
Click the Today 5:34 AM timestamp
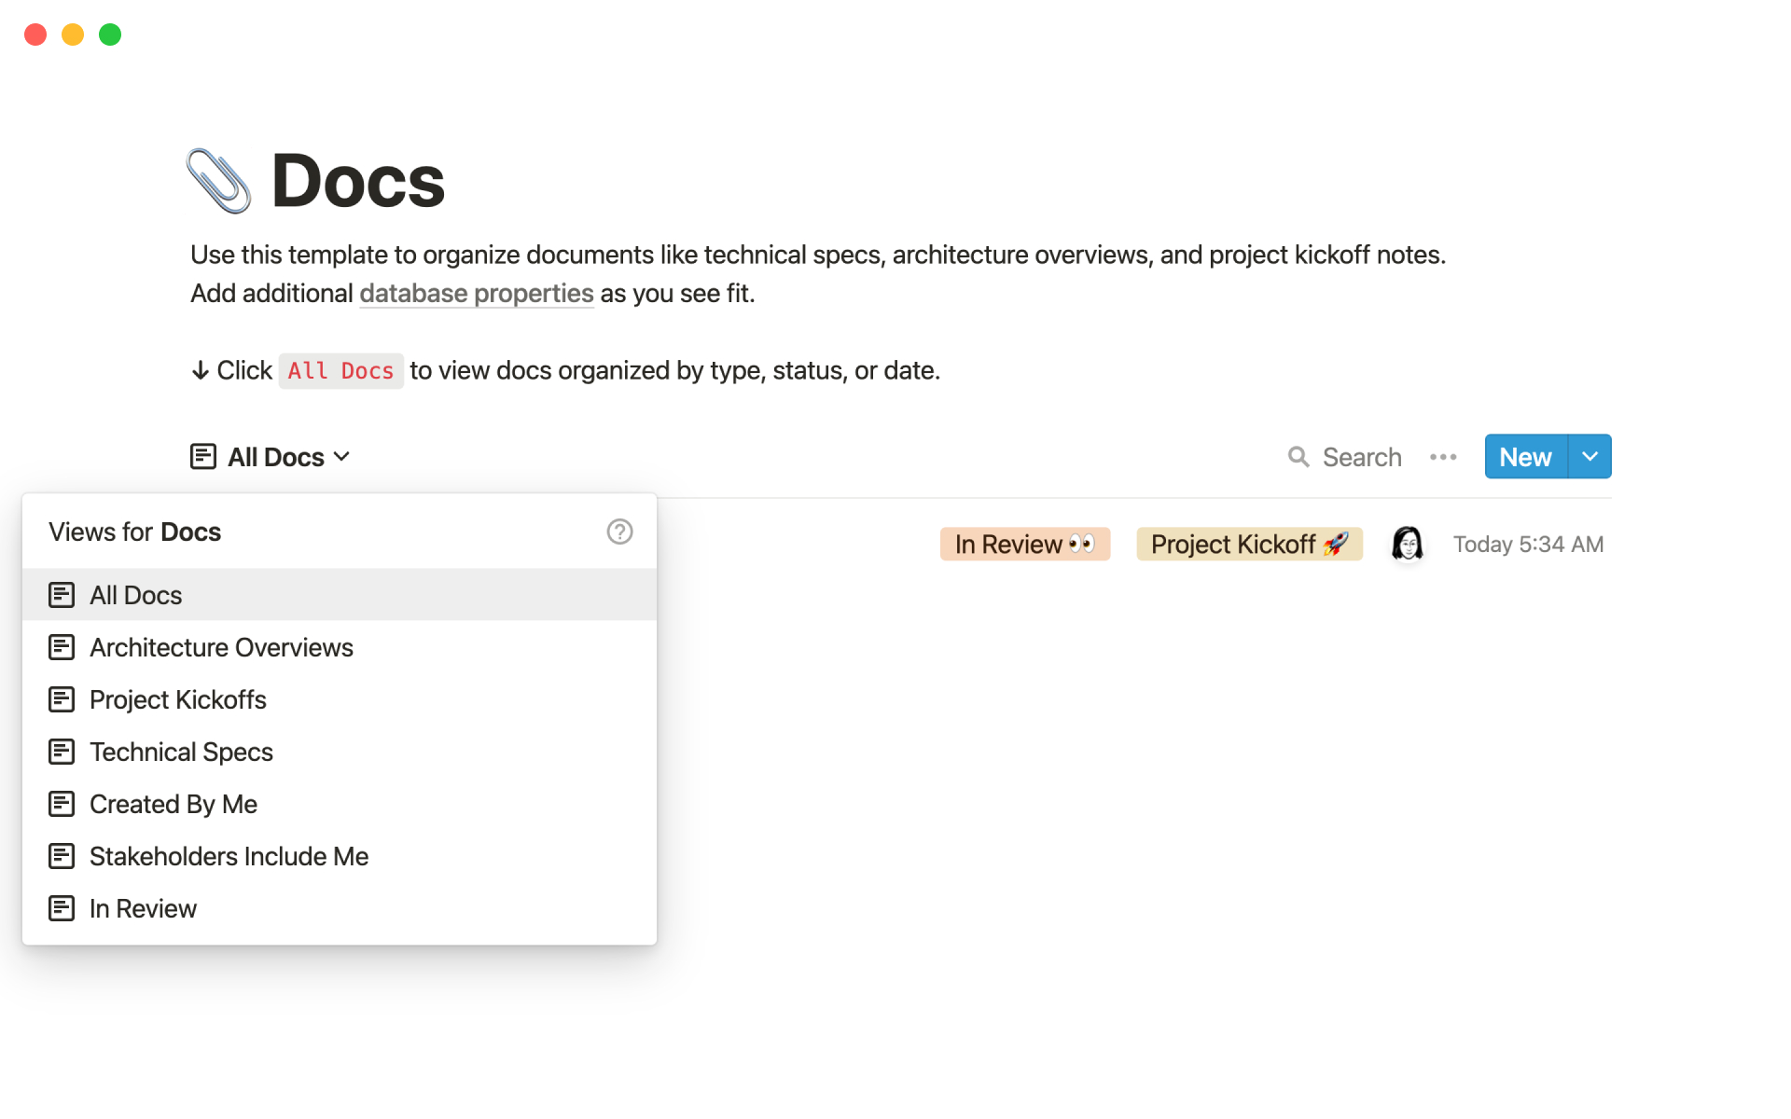pos(1528,544)
